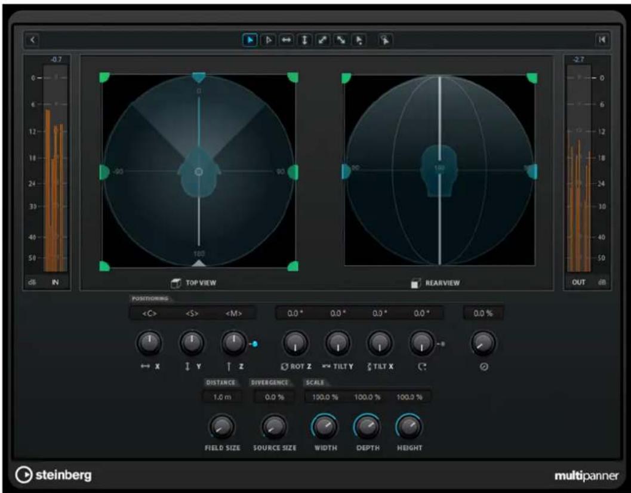Toggle the blue dot next to the Z knob
631x493 pixels.
[x=254, y=344]
